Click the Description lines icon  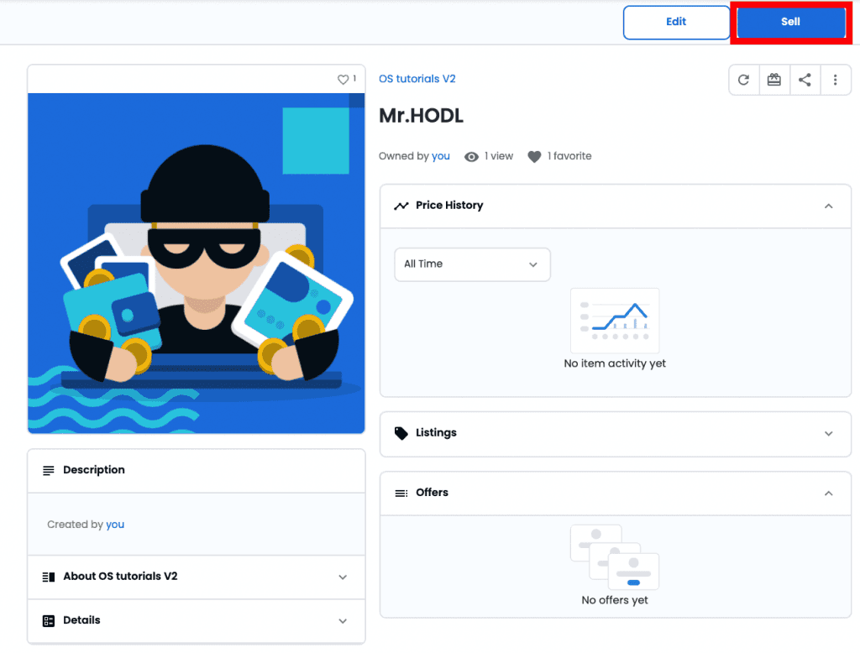(49, 471)
